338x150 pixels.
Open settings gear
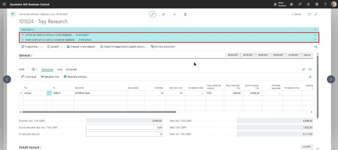317,4
